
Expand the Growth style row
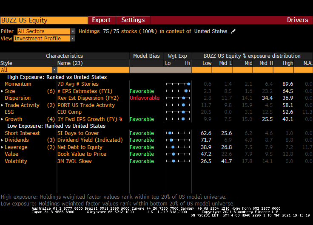tap(3, 119)
